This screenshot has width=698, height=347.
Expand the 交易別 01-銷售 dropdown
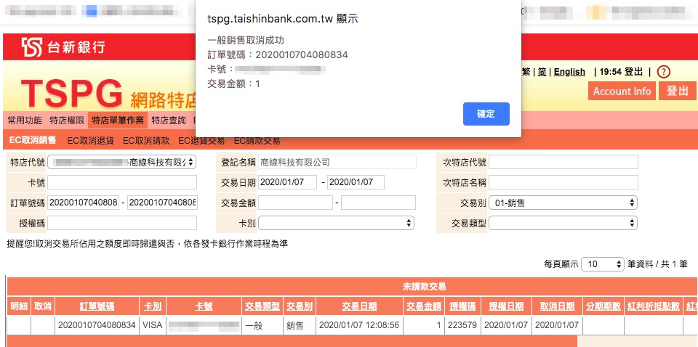563,203
